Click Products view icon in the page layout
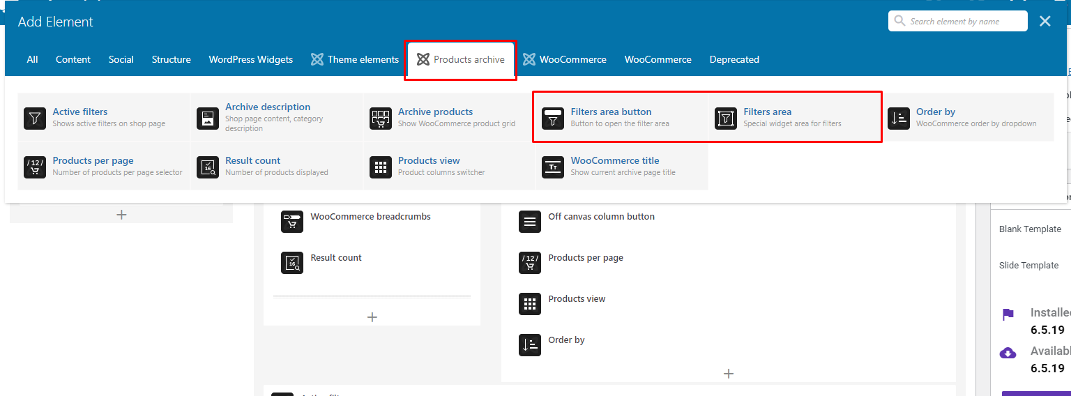The image size is (1071, 396). click(x=530, y=304)
